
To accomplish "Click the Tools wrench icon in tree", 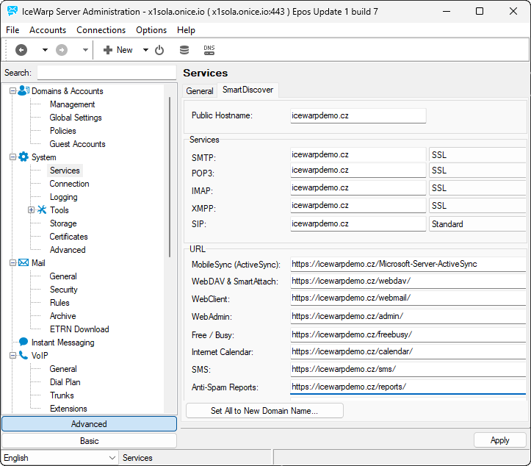I will tap(42, 209).
